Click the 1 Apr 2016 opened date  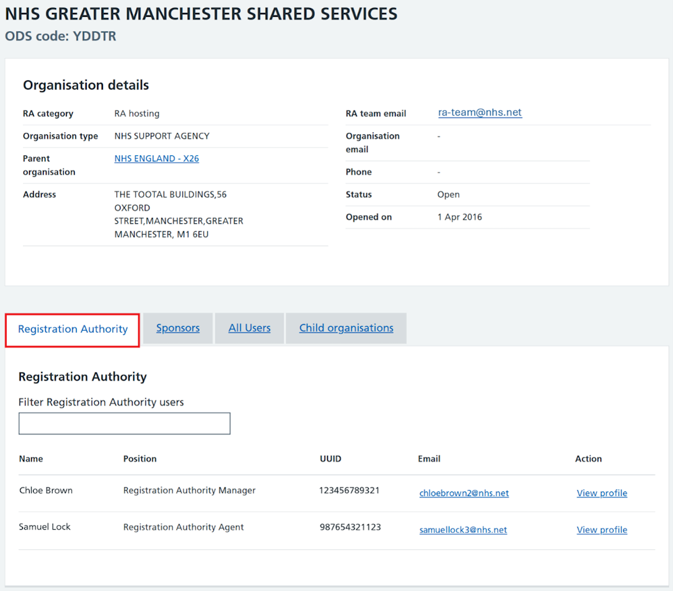(x=460, y=217)
